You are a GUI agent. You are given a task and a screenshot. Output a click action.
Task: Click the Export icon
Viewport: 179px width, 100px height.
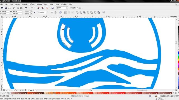tap(42, 8)
